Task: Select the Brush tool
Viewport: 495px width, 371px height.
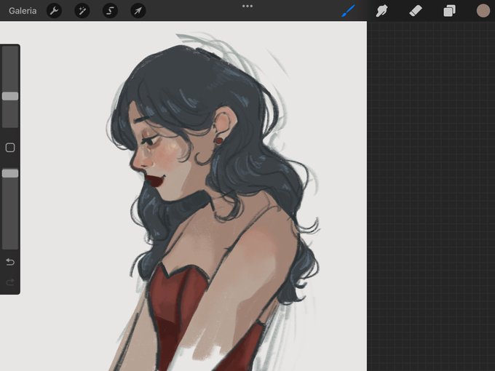Action: [x=349, y=11]
